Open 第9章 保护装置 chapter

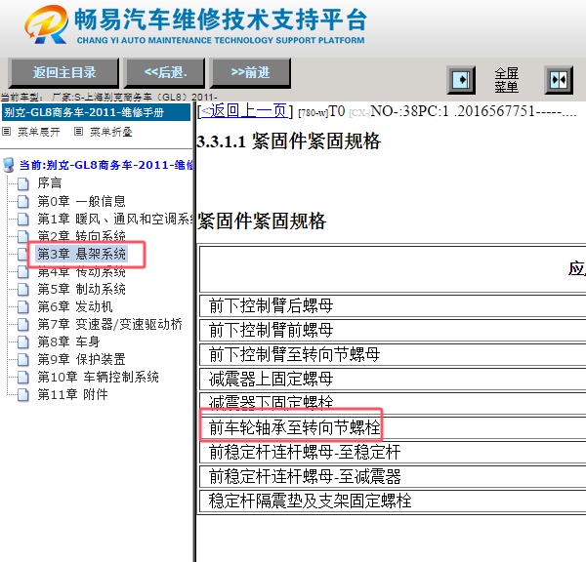click(81, 359)
